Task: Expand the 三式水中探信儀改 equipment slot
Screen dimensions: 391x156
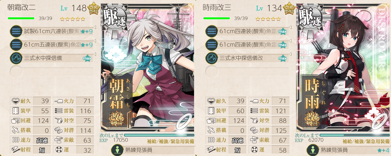Action: (247, 58)
